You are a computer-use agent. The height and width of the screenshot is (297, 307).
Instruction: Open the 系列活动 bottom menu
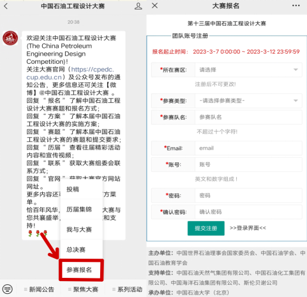pos(127,289)
